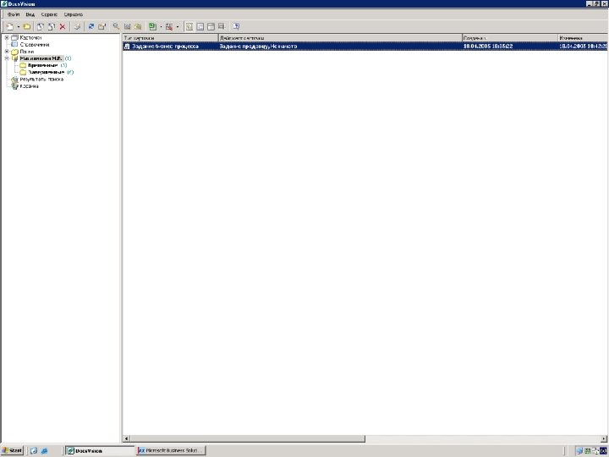Sort by the Тип карточки column header
The image size is (609, 457).
[x=171, y=38]
